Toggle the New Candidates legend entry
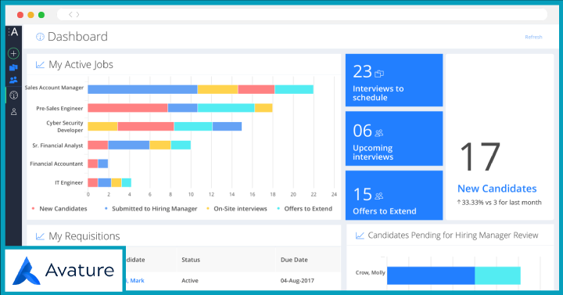This screenshot has height=295, width=563. tap(59, 209)
